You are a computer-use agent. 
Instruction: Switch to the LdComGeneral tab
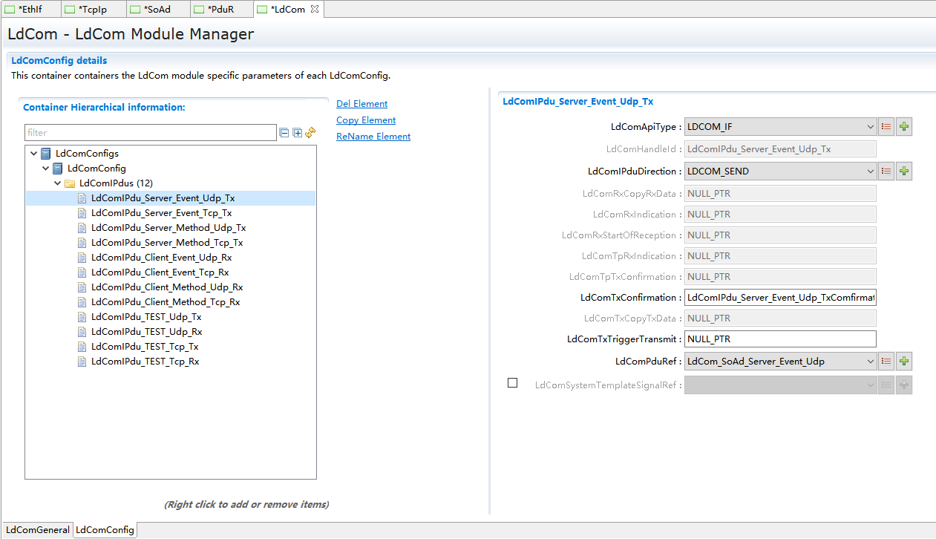tap(37, 530)
